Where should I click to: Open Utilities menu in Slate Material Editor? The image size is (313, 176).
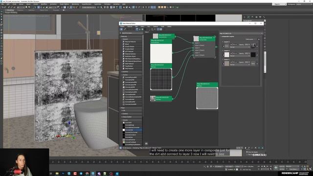169,26
